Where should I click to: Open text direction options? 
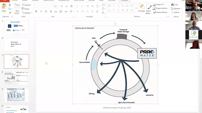(x=104, y=5)
